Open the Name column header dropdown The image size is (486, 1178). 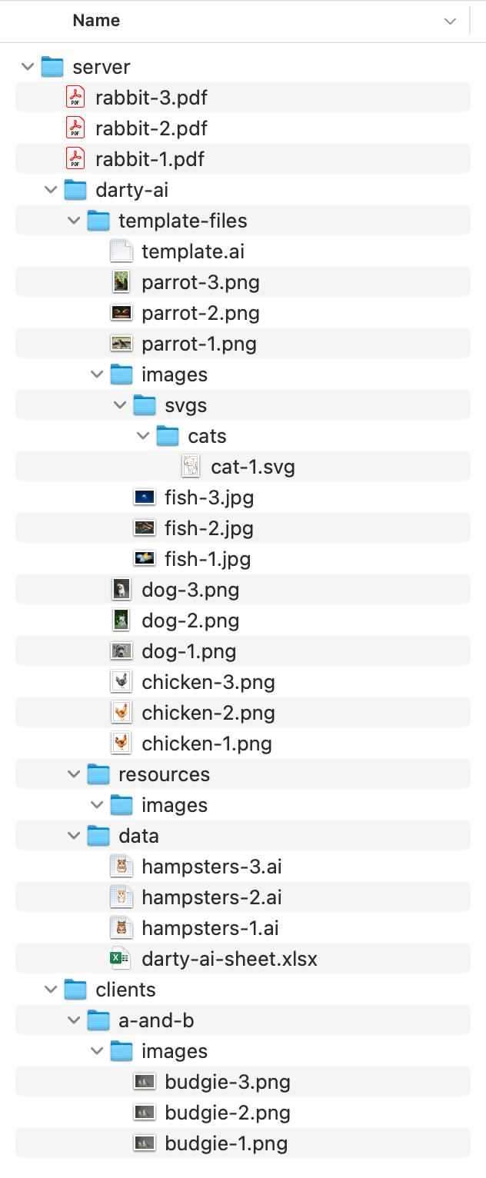coord(450,21)
